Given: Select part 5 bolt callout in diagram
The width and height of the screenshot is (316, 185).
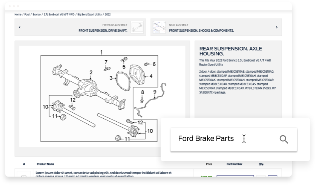Looking at the screenshot, I should [124, 67].
